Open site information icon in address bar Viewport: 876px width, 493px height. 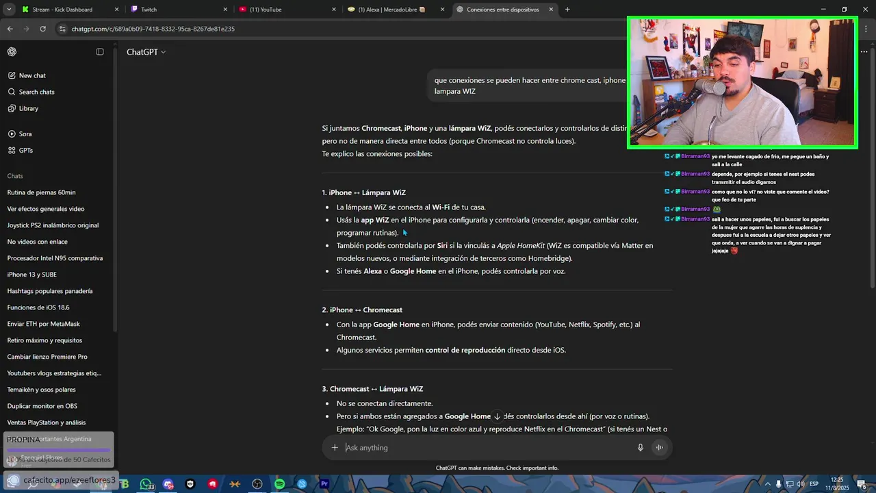coord(62,29)
